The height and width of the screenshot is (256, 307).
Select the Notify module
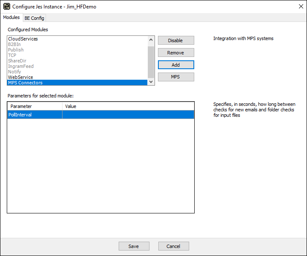[x=77, y=72]
